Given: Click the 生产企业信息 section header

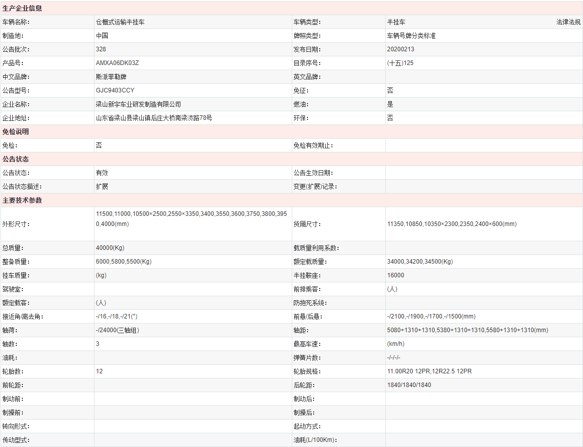Looking at the screenshot, I should point(22,9).
